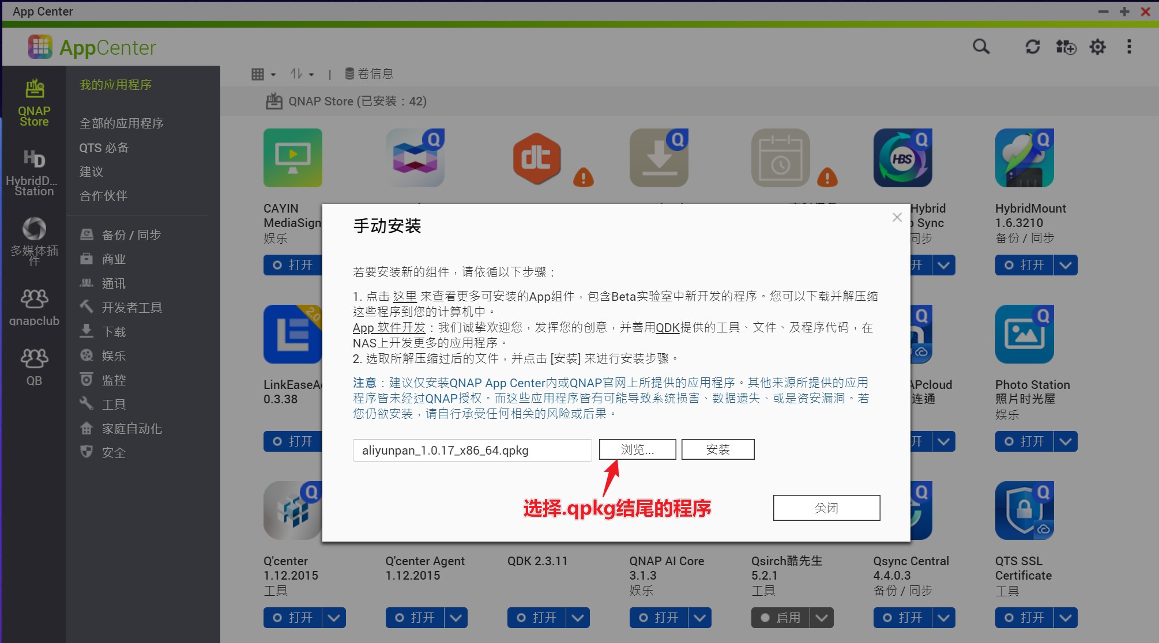Screen dimensions: 1159x643
Task: Select 开发者工具 category
Action: pyautogui.click(x=121, y=308)
